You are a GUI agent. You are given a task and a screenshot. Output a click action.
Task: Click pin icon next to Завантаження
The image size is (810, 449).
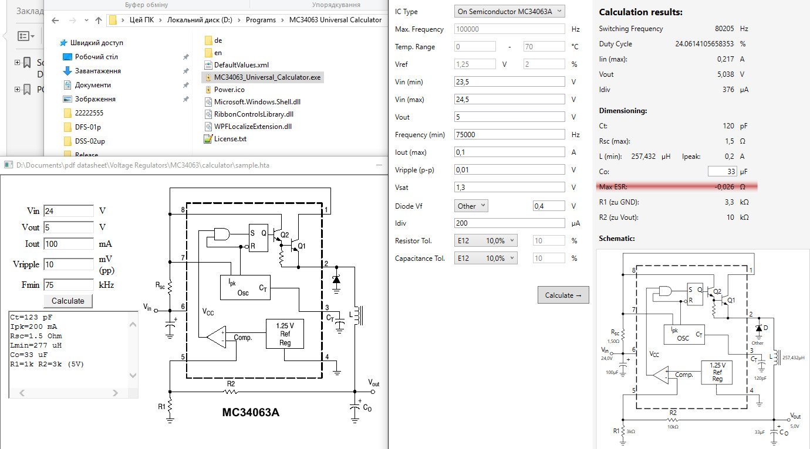click(185, 71)
